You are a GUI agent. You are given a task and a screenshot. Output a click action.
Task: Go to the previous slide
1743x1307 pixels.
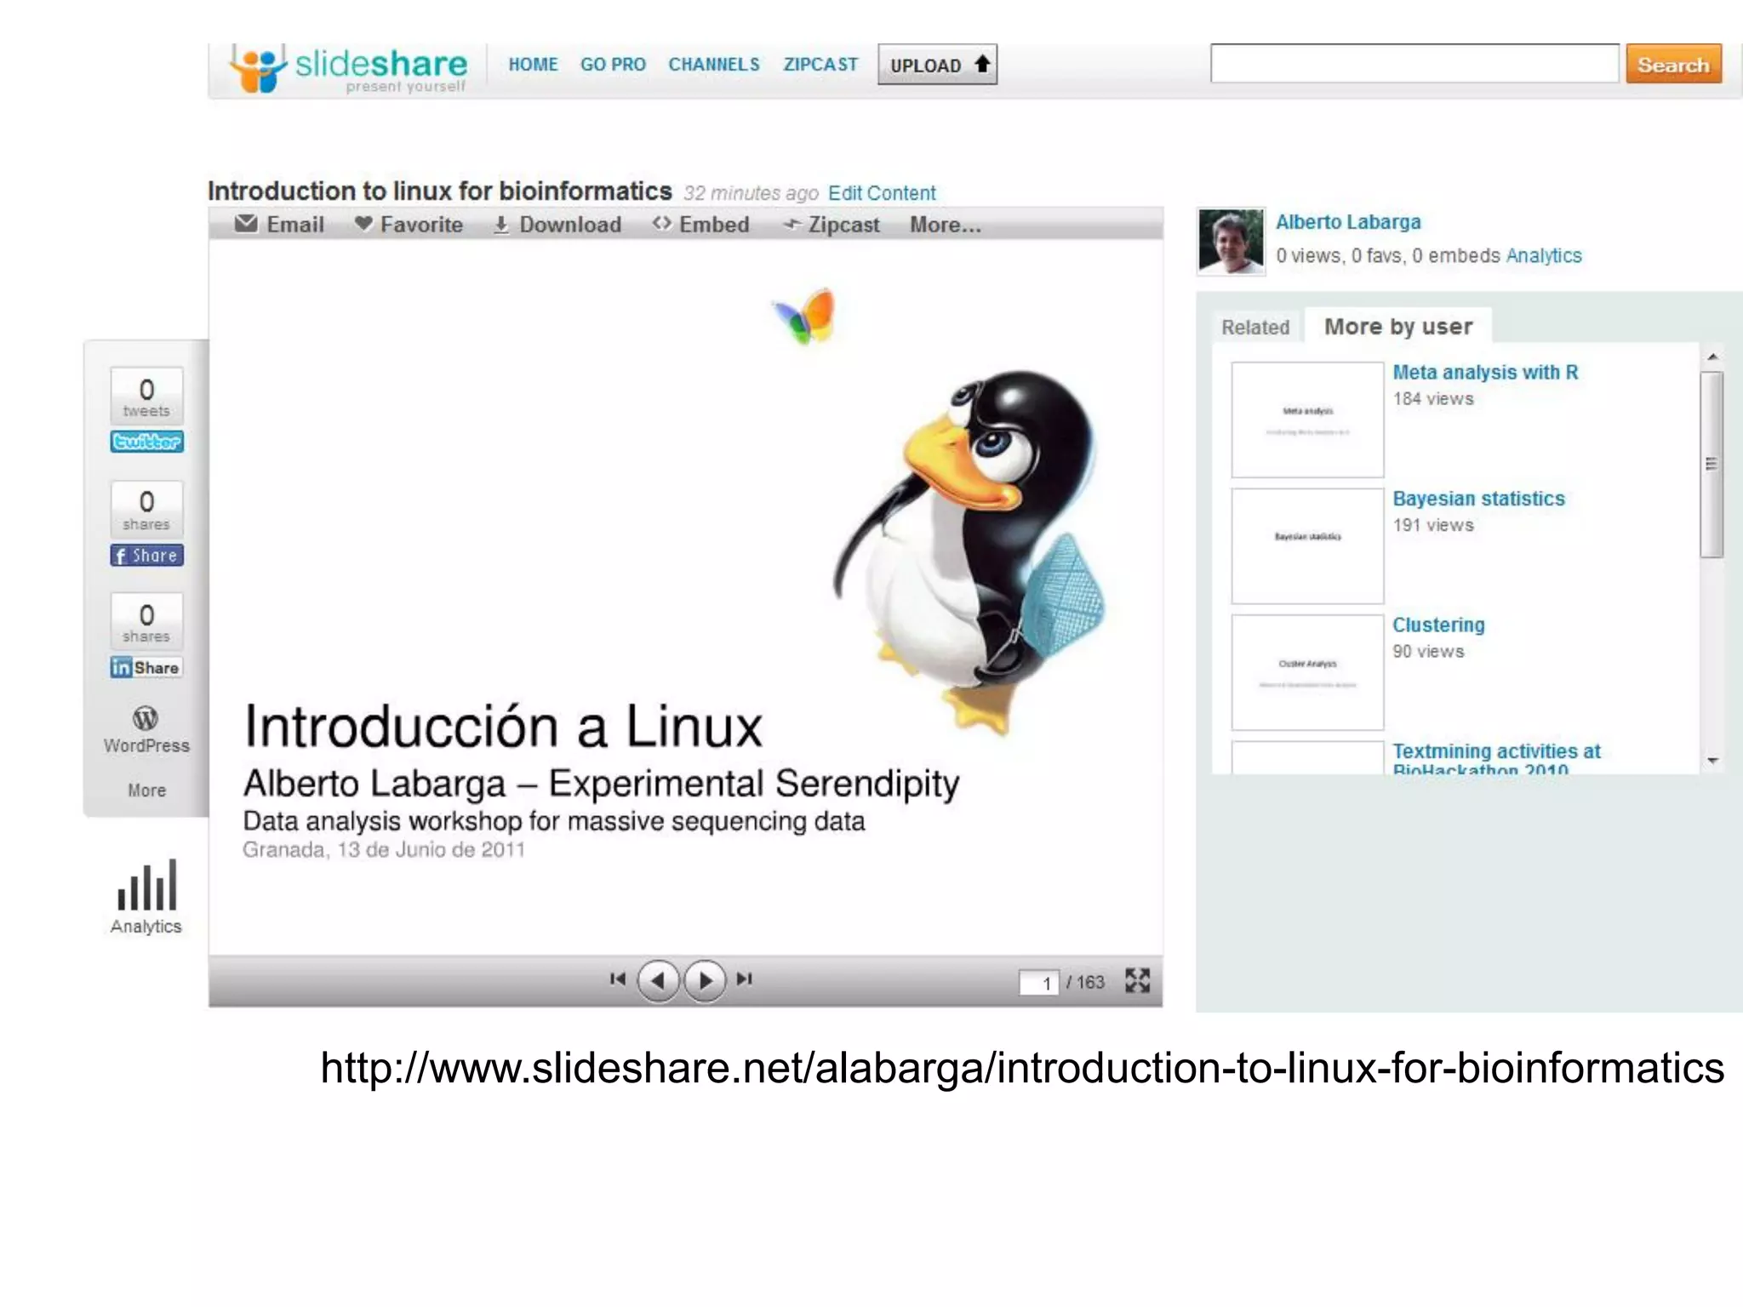click(x=658, y=981)
